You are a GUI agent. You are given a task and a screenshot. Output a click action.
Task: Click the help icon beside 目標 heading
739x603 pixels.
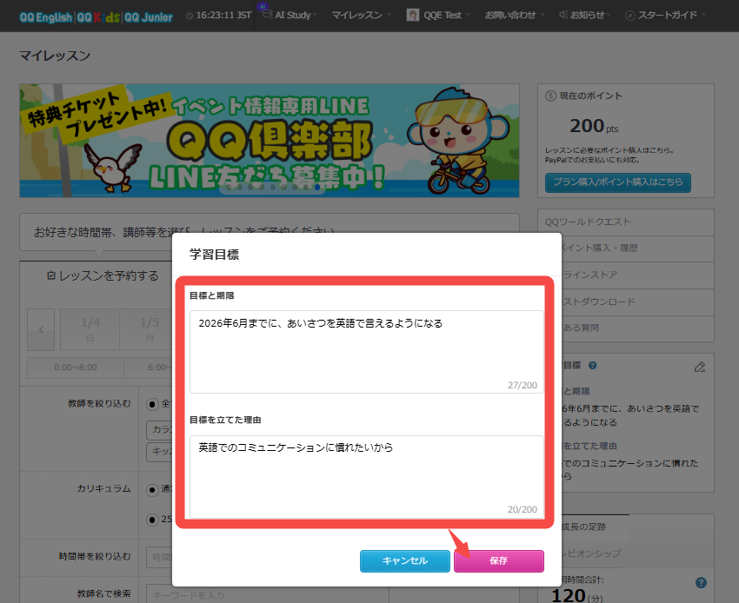[x=592, y=367]
